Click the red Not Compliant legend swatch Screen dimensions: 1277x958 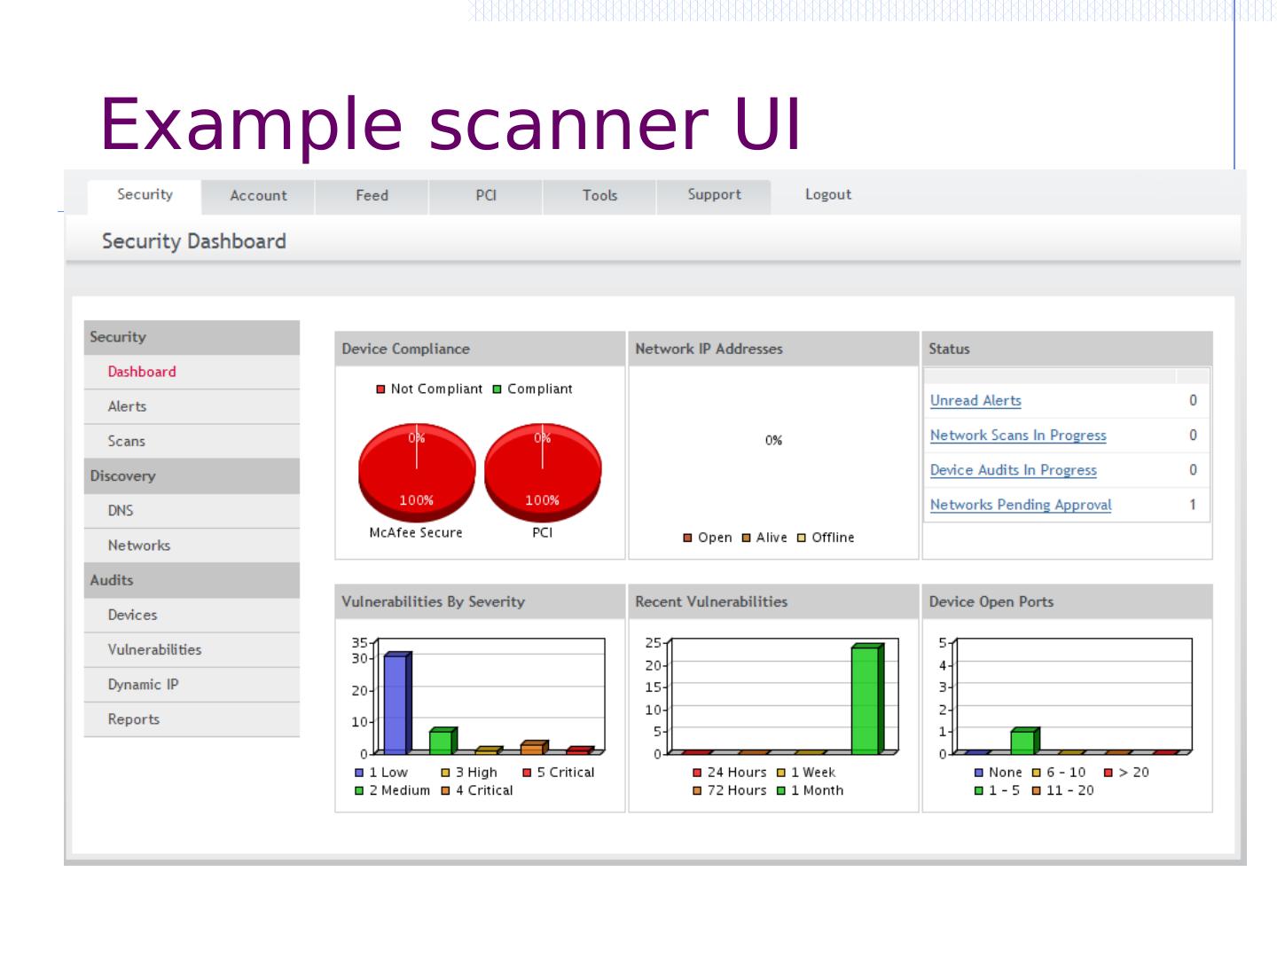pyautogui.click(x=381, y=389)
